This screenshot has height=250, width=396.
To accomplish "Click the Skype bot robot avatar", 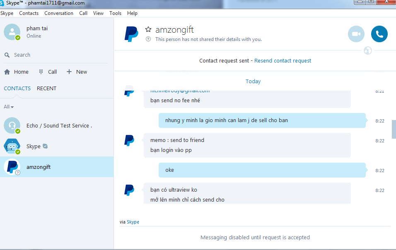I will (x=12, y=146).
